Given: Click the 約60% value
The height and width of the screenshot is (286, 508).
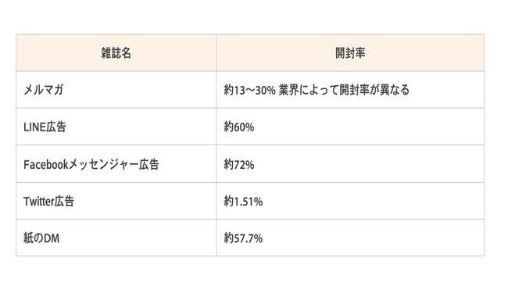Looking at the screenshot, I should coord(239,127).
